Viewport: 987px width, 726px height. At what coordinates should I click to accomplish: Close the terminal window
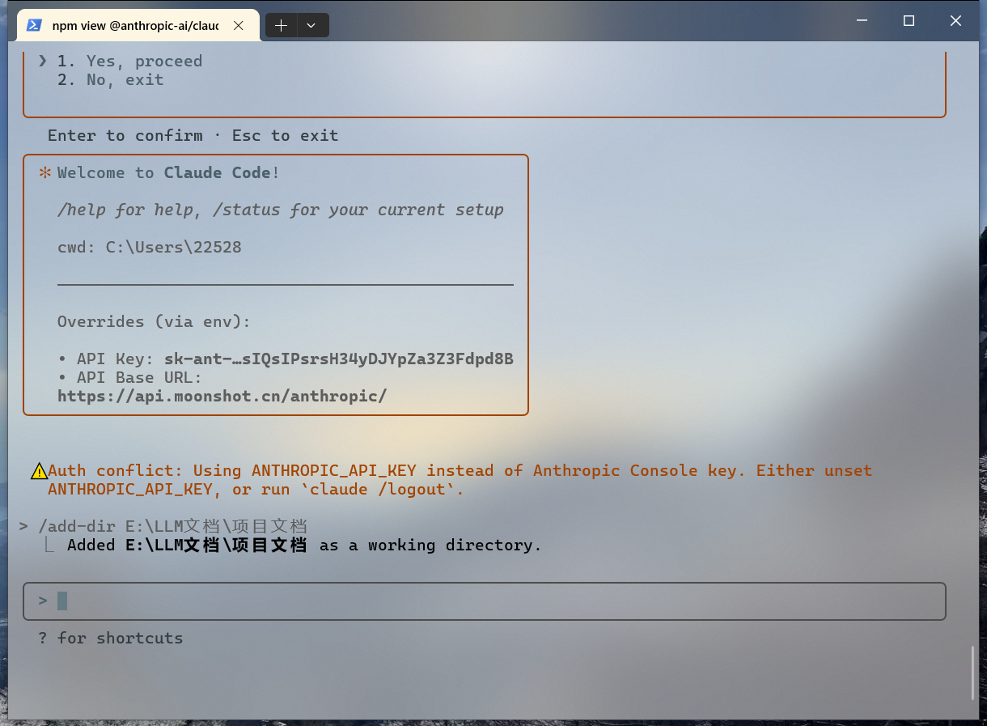955,21
